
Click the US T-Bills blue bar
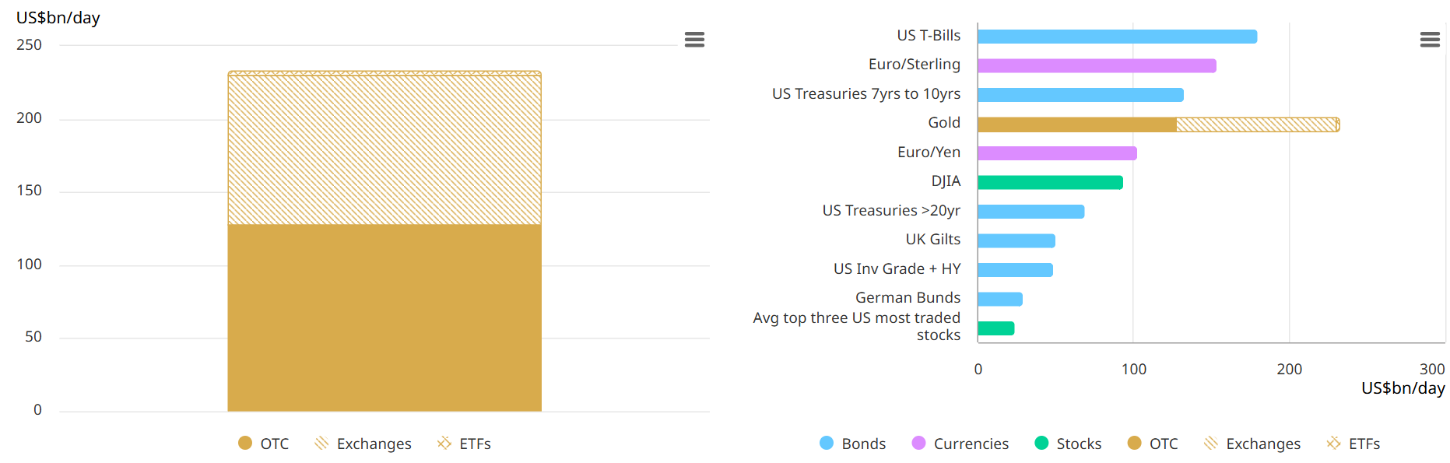pyautogui.click(x=1117, y=37)
